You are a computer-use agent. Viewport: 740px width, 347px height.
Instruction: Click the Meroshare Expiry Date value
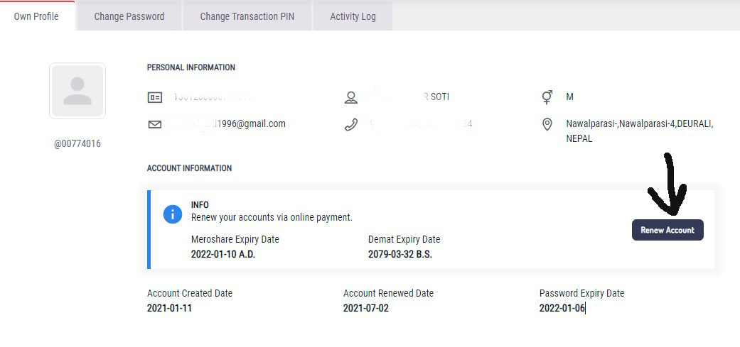(223, 254)
